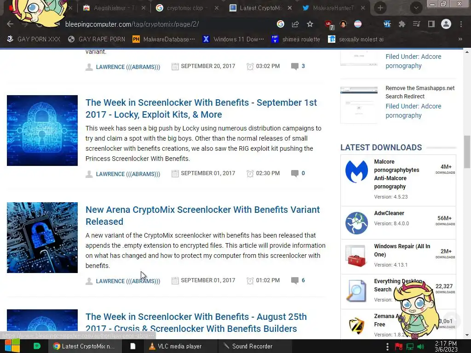Click the scrollbar down arrow

[x=467, y=335]
